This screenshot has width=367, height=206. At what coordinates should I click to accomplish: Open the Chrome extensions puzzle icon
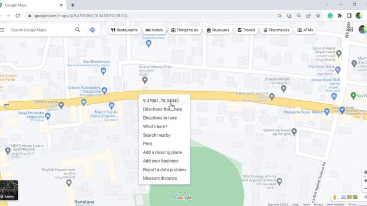pos(339,15)
